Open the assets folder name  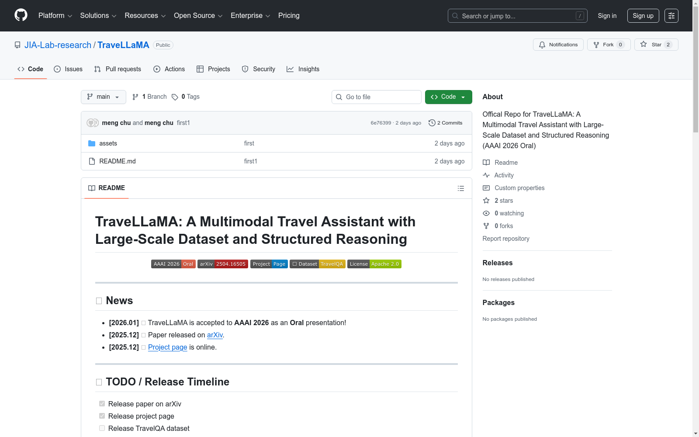(108, 143)
